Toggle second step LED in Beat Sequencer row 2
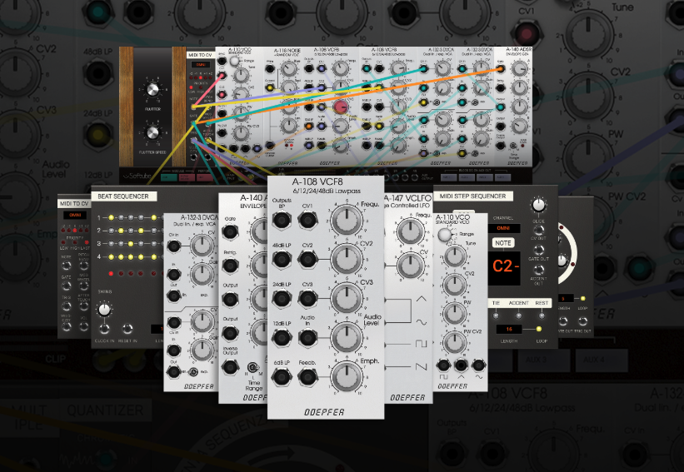Screen dimensions: 684x472 122,231
